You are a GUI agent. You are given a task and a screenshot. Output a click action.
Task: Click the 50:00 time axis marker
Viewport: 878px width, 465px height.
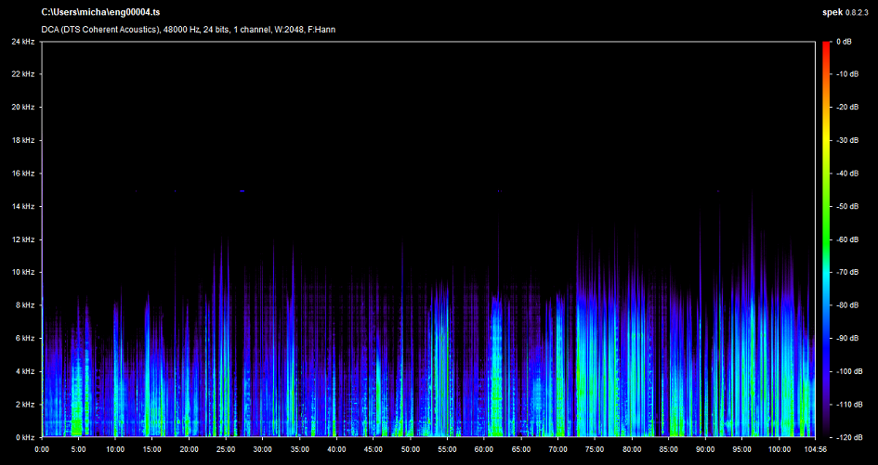tap(410, 449)
